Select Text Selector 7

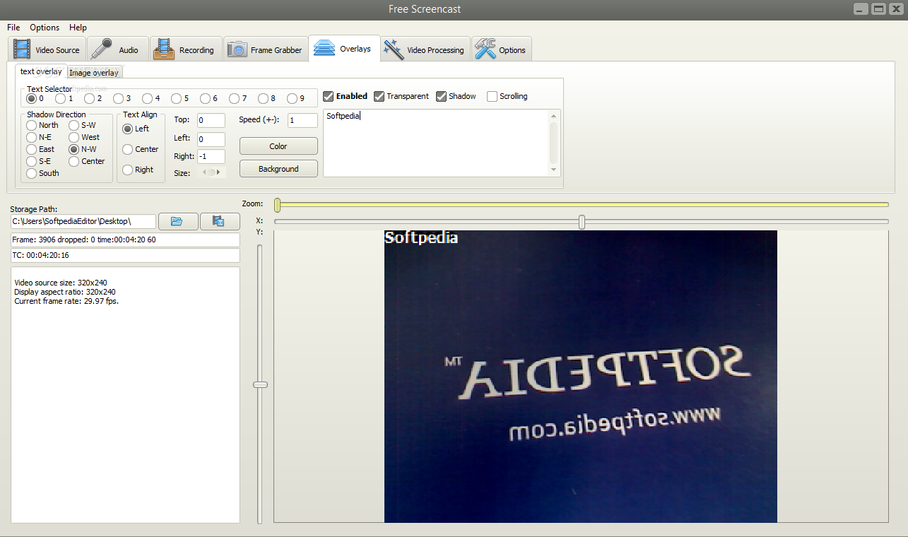pyautogui.click(x=235, y=98)
